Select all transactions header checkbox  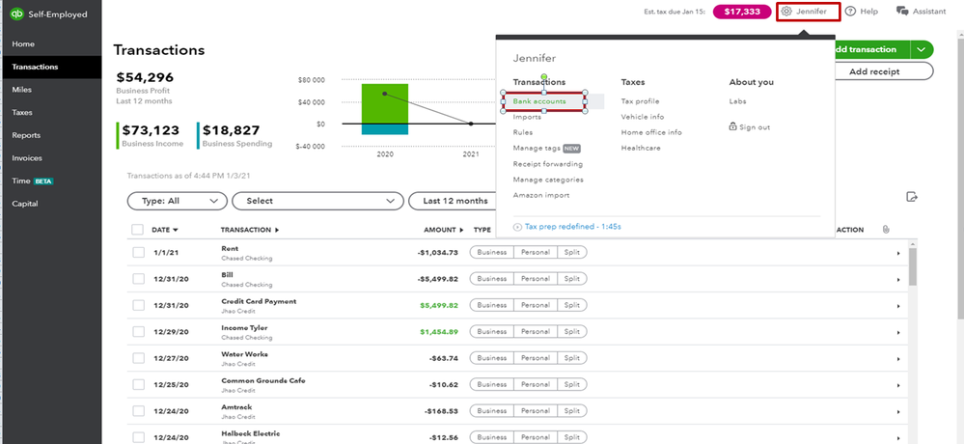pyautogui.click(x=138, y=230)
